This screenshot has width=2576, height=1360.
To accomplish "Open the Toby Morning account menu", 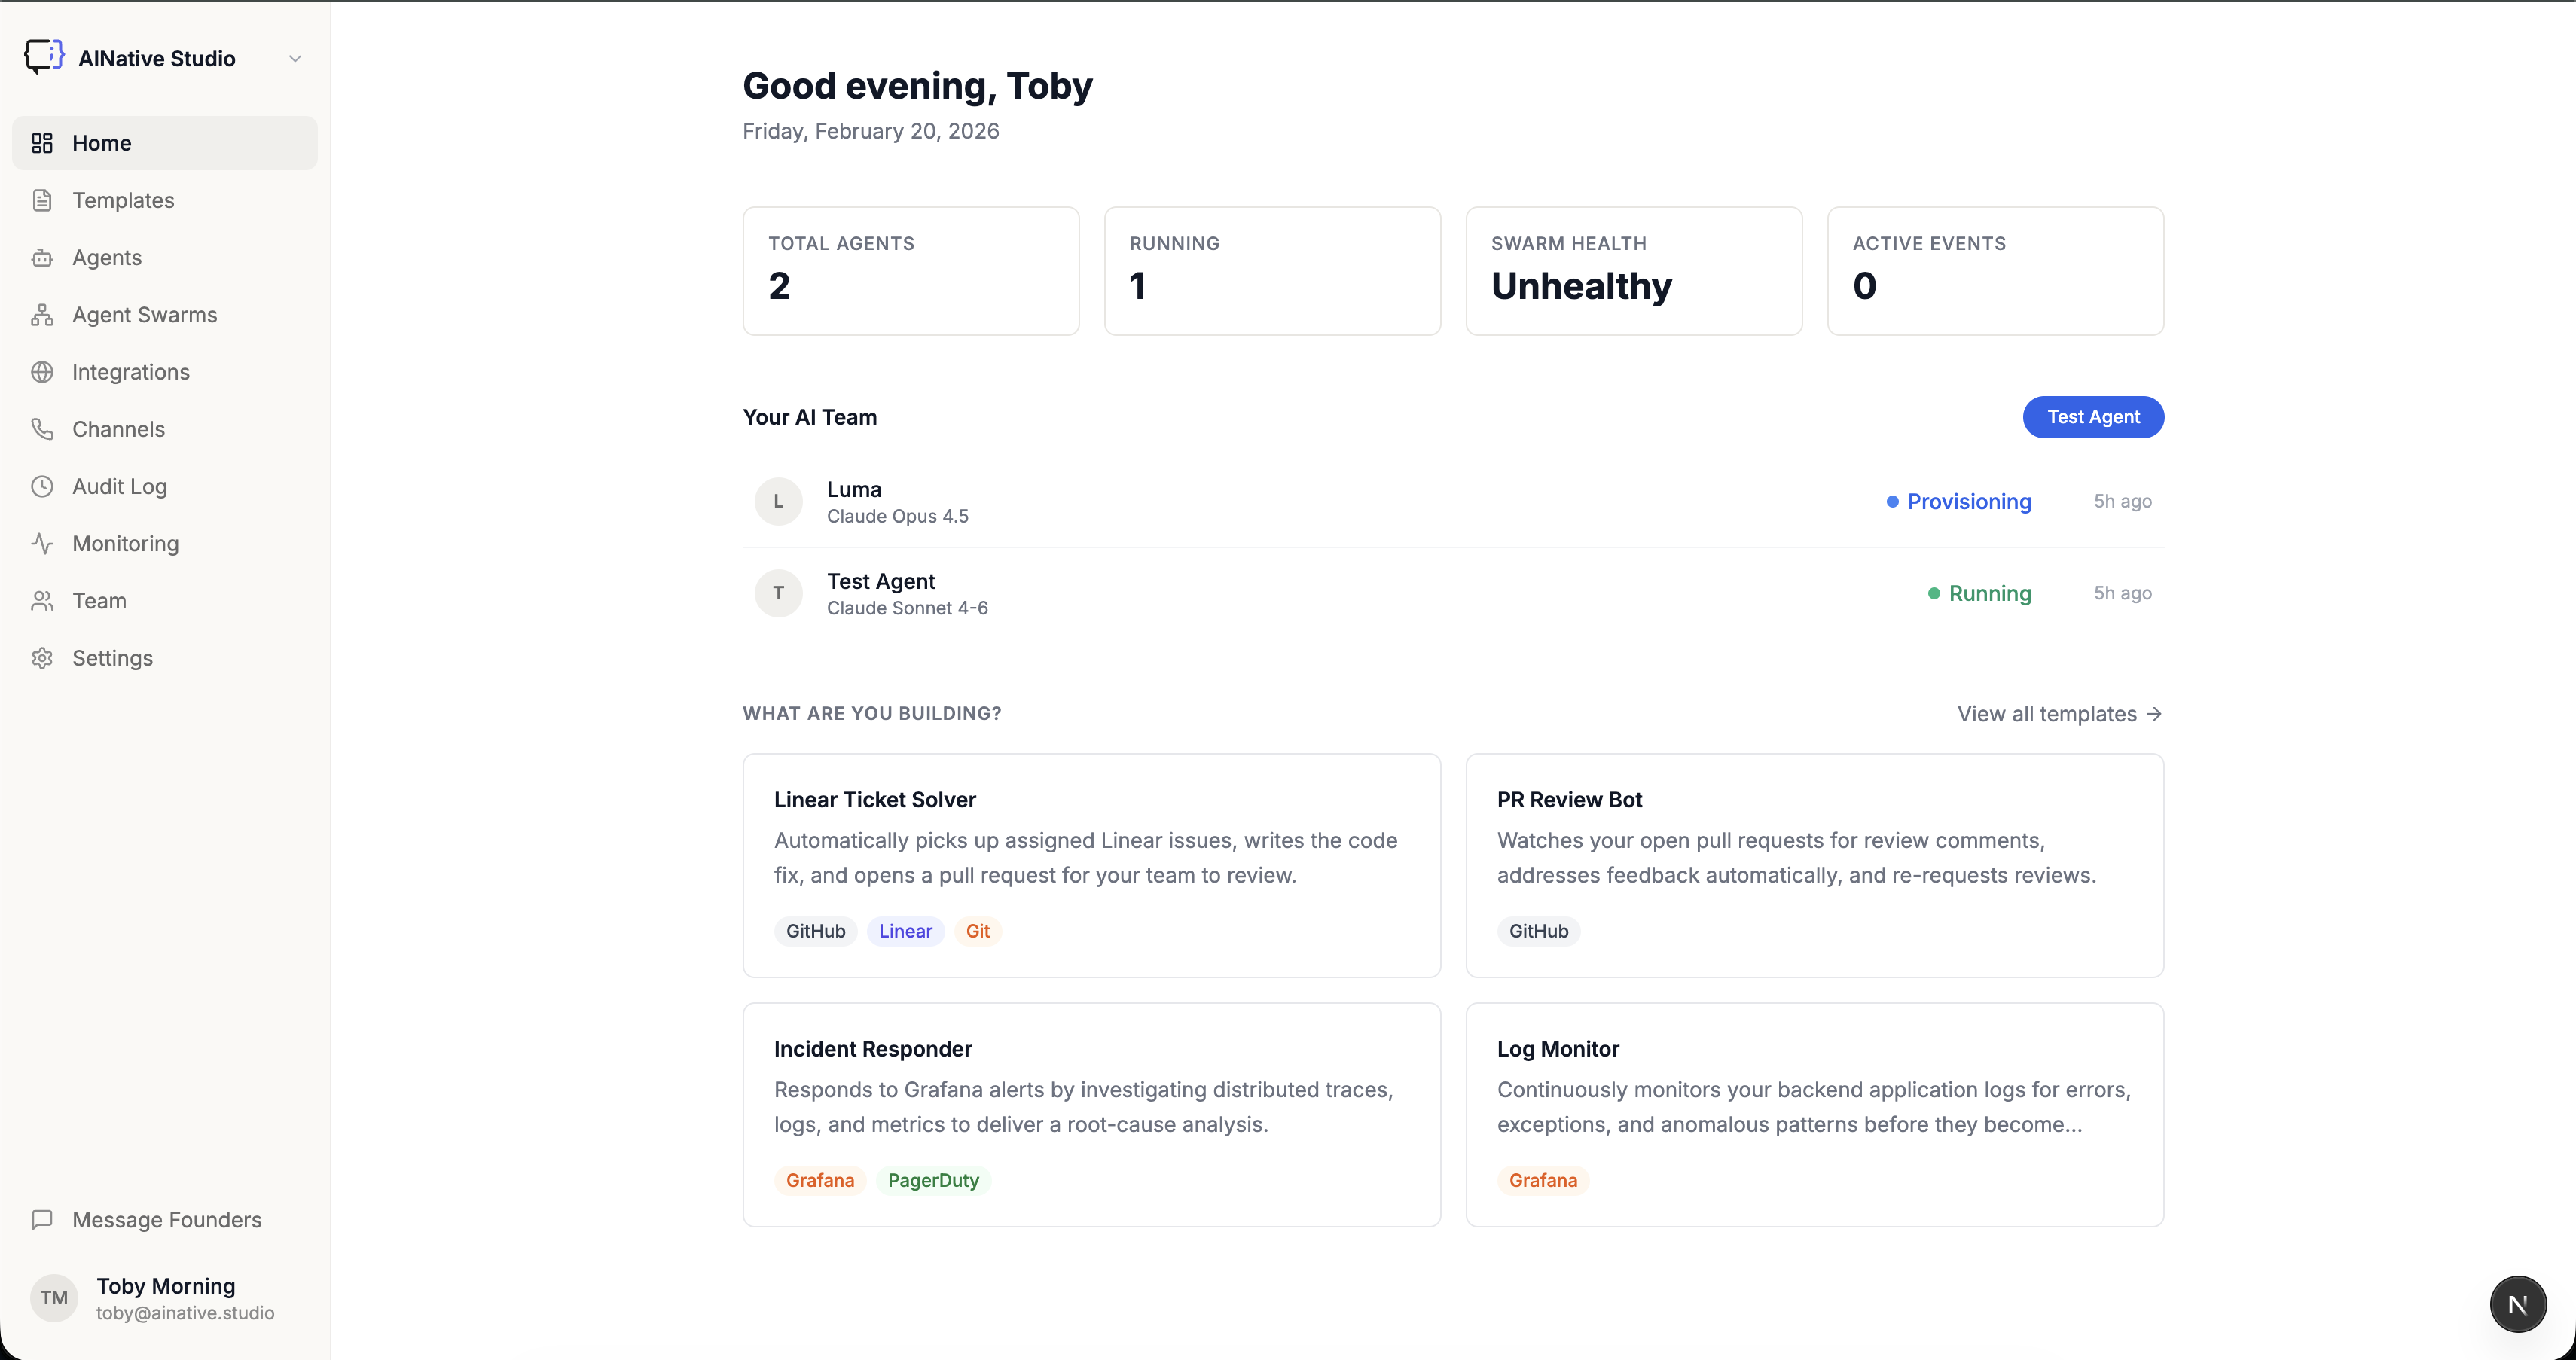I will point(165,1298).
